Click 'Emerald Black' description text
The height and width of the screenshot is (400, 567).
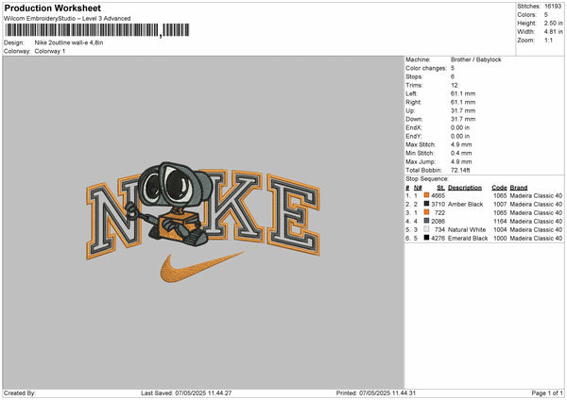(x=468, y=239)
